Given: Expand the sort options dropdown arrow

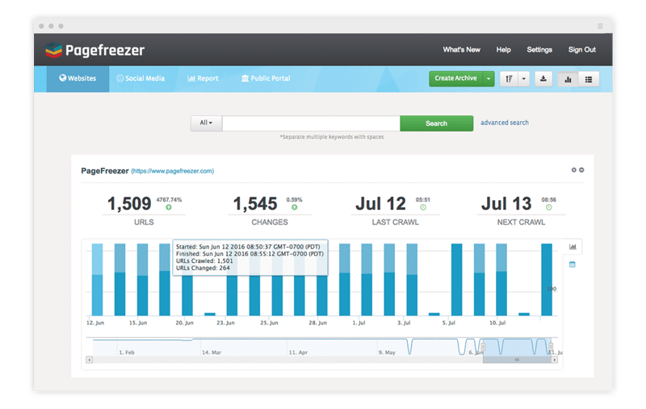Looking at the screenshot, I should (x=523, y=78).
